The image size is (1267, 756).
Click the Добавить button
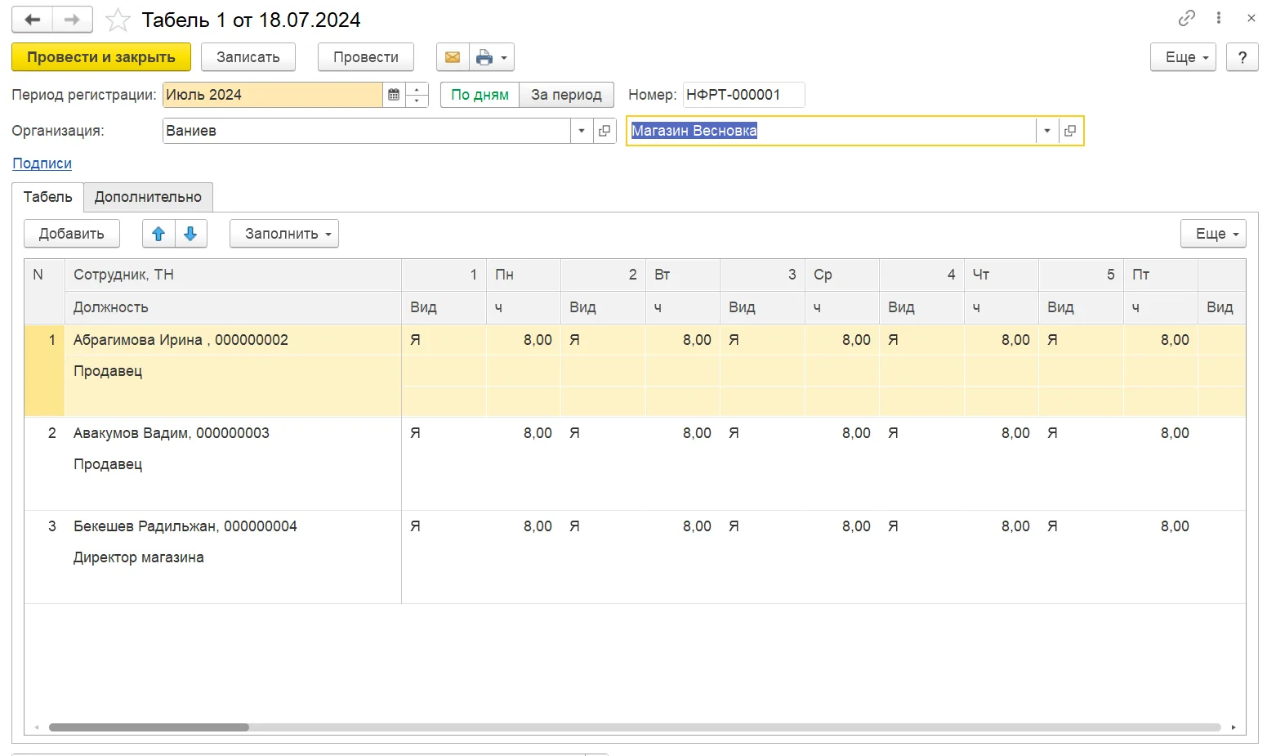click(72, 234)
